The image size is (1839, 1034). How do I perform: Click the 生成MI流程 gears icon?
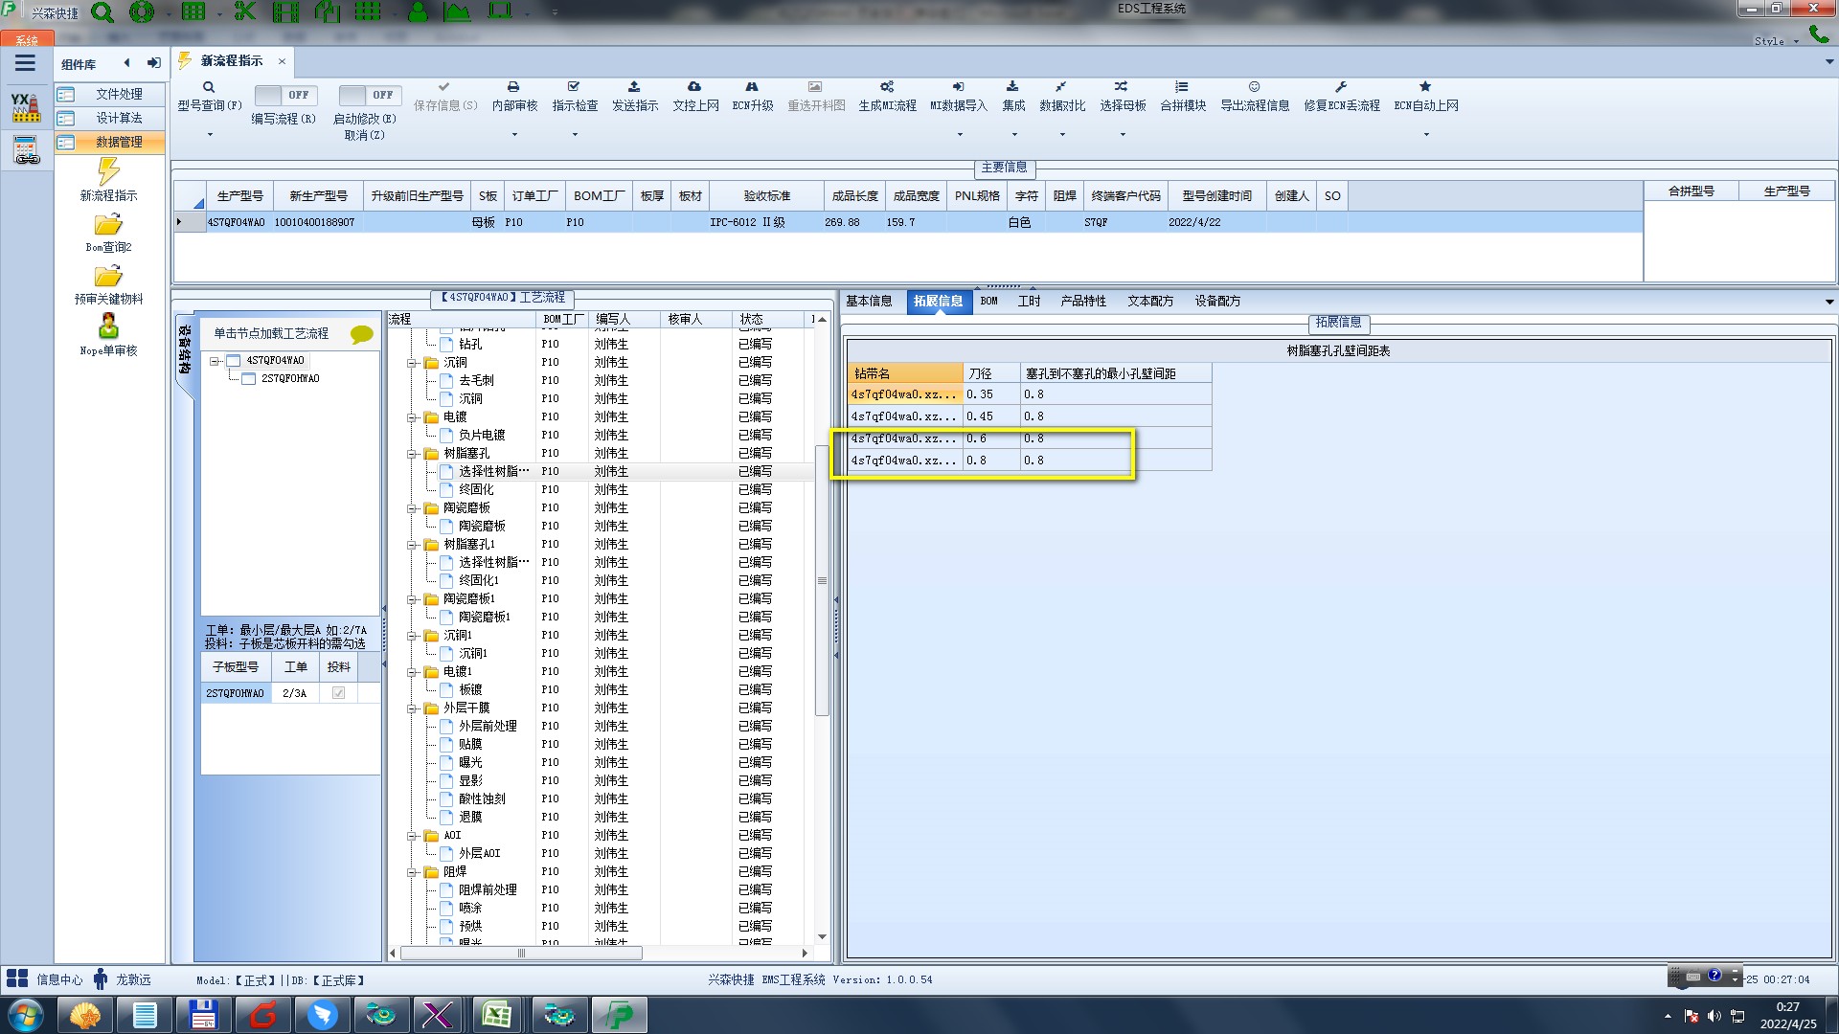click(x=887, y=87)
